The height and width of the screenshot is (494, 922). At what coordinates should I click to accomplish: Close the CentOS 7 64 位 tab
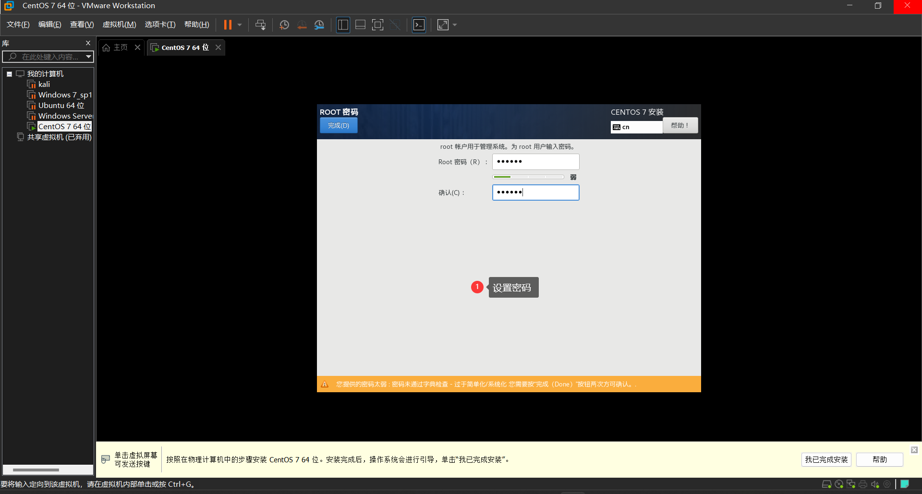[218, 47]
